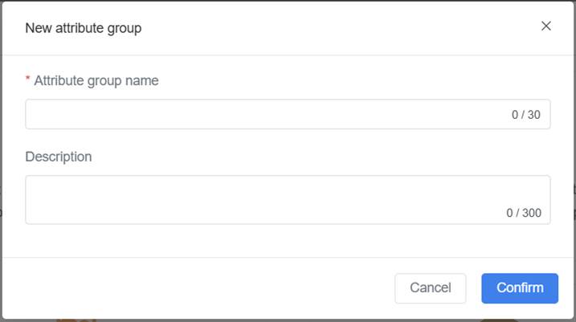Viewport: 576px width, 322px height.
Task: Close the New attribute group dialog
Action: click(x=546, y=26)
